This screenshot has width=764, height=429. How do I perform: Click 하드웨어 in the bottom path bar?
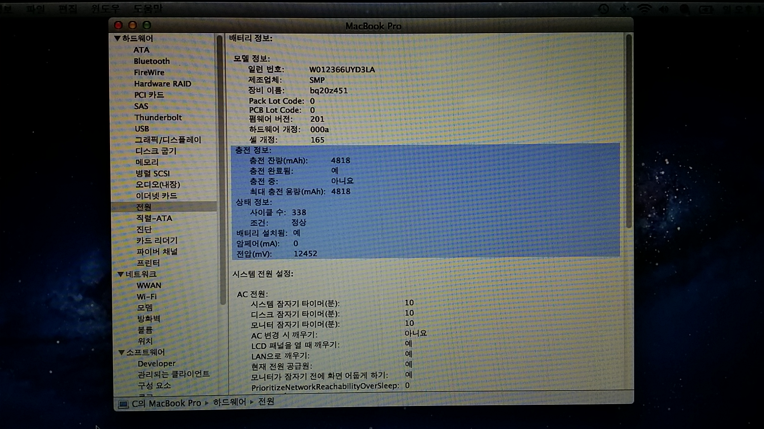pyautogui.click(x=229, y=402)
